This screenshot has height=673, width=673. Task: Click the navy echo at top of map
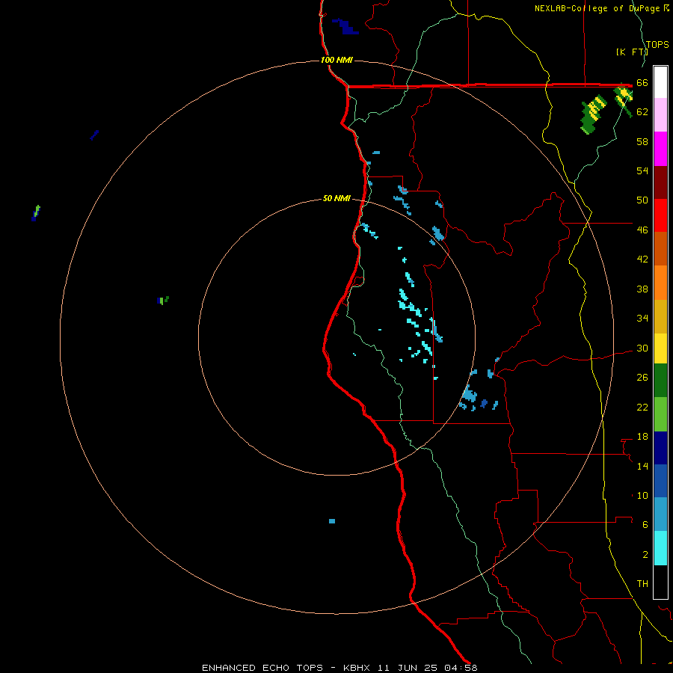click(x=345, y=26)
